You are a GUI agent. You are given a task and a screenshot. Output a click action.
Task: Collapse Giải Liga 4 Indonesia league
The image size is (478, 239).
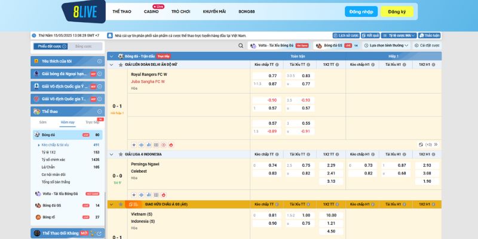111,154
